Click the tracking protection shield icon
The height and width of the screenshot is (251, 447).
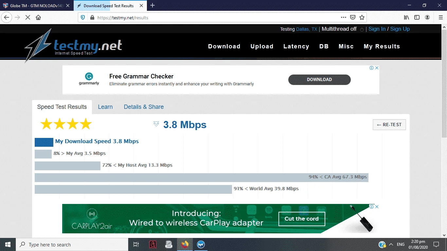(83, 18)
